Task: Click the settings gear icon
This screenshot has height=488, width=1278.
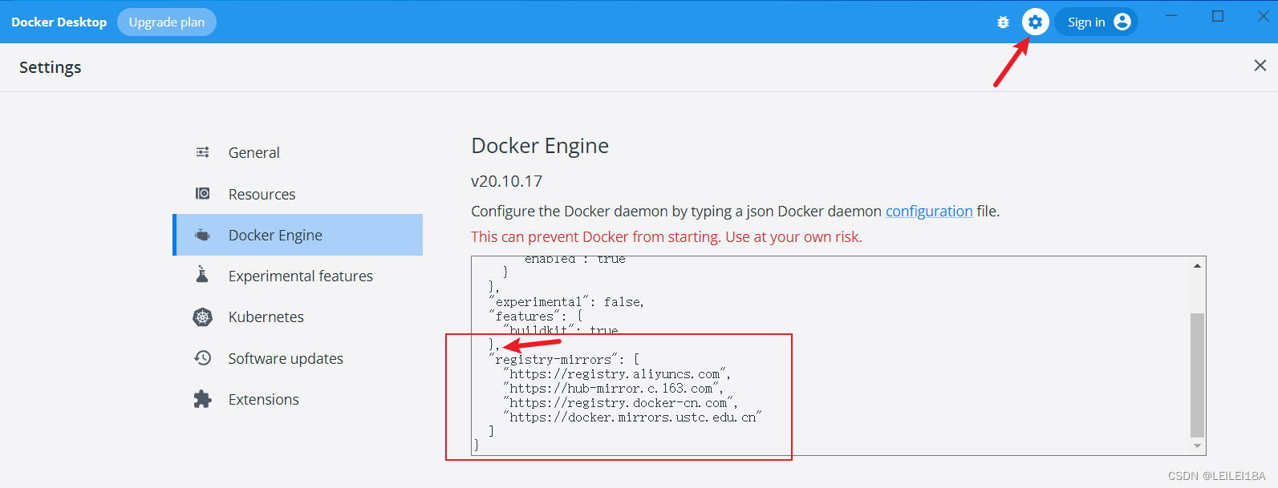Action: (1035, 22)
